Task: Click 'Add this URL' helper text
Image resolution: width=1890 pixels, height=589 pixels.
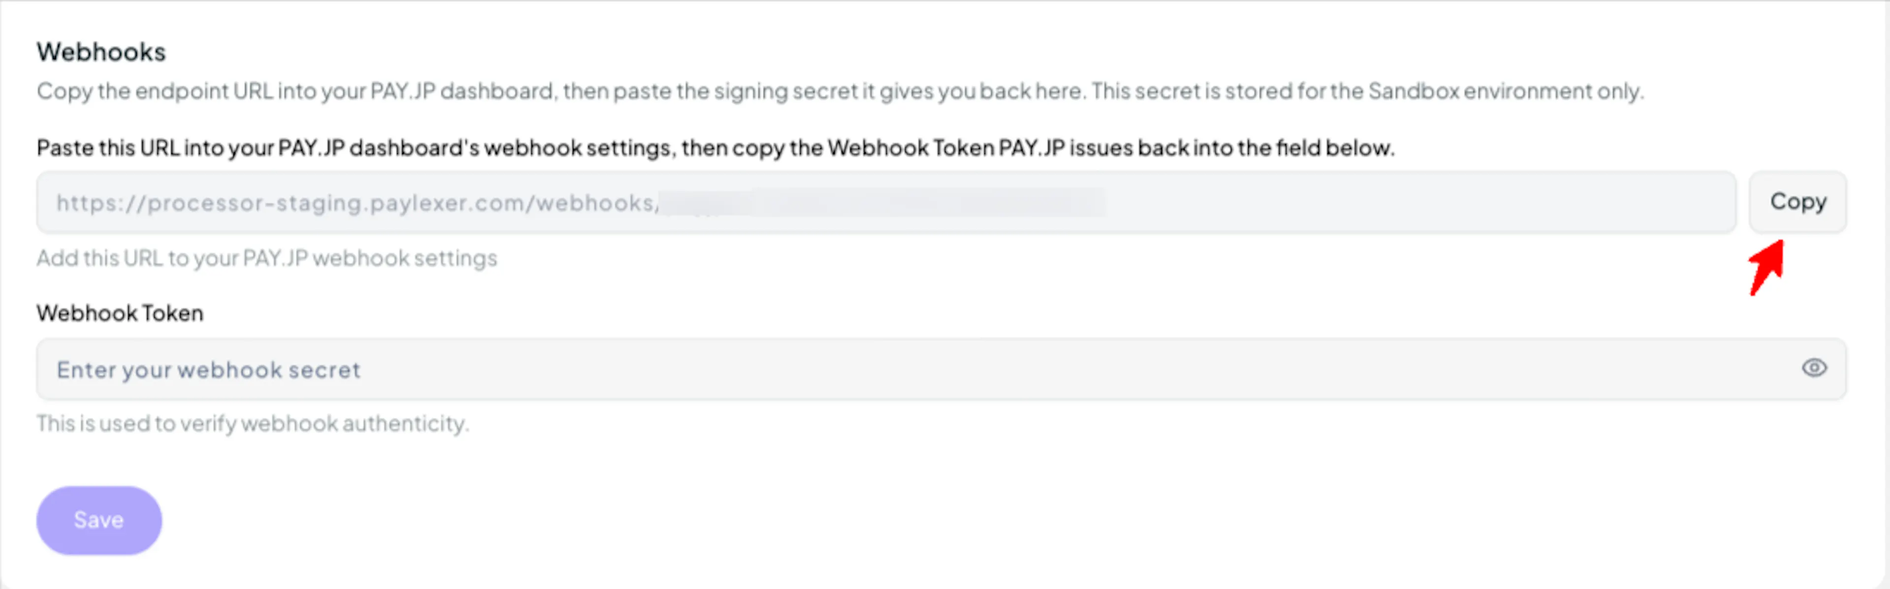Action: [x=267, y=258]
